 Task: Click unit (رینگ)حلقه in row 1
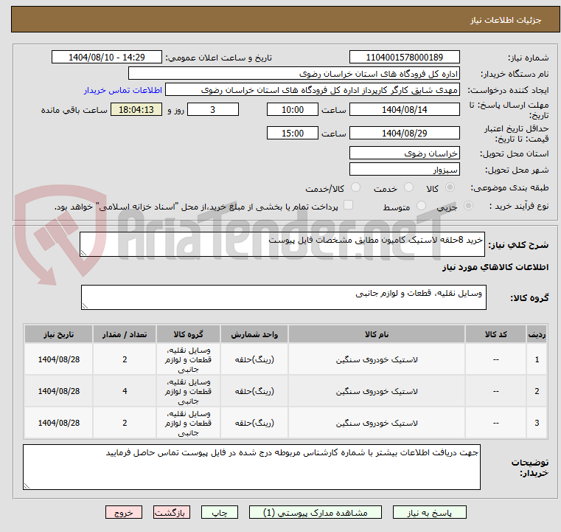254,360
